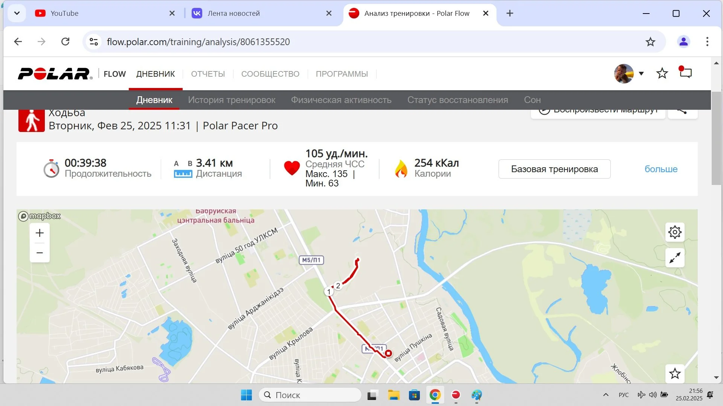
Task: Zoom in on the map
Action: click(40, 233)
